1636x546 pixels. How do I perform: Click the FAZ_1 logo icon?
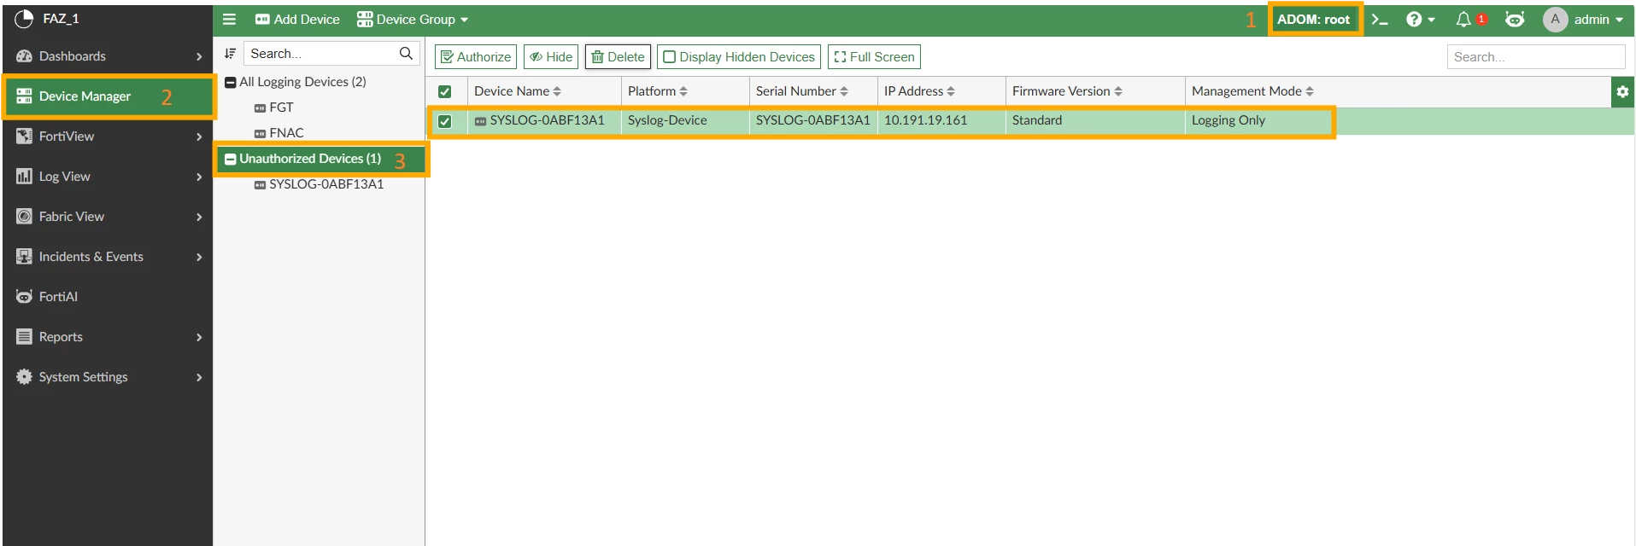coord(24,18)
